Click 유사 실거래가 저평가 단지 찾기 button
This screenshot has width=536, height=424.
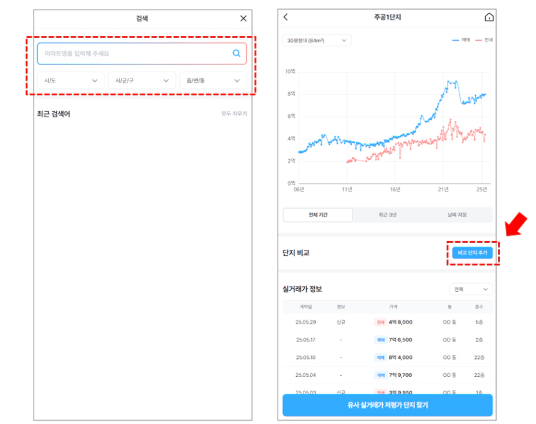pyautogui.click(x=388, y=405)
